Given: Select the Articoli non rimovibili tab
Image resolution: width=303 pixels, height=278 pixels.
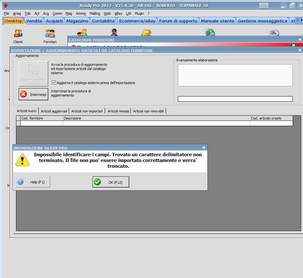Looking at the screenshot, I should (148, 111).
